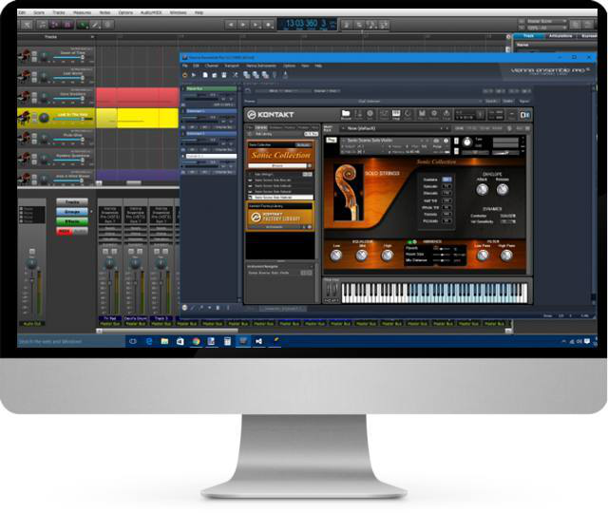
Task: Toggle the reverb on LED in Kontakt
Action: click(409, 241)
